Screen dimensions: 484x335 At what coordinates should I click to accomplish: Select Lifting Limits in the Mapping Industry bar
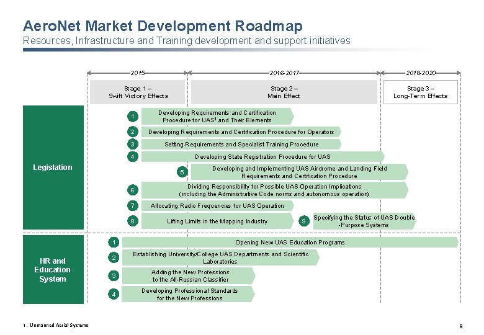click(x=217, y=221)
